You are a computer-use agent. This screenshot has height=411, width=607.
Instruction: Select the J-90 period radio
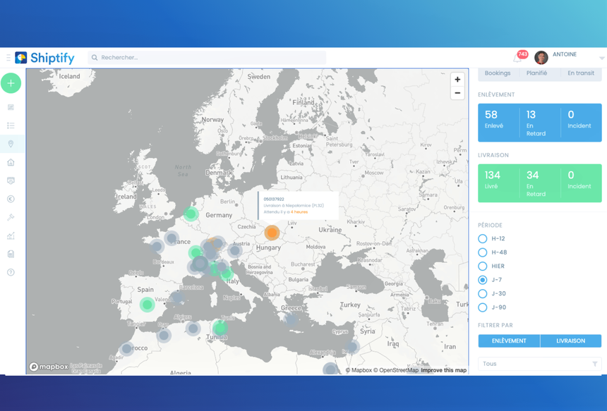(x=482, y=307)
